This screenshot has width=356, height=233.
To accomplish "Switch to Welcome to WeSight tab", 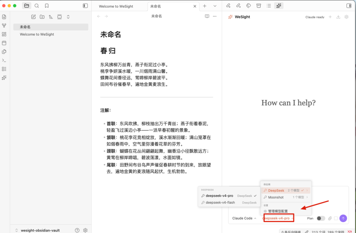I will tap(116, 6).
